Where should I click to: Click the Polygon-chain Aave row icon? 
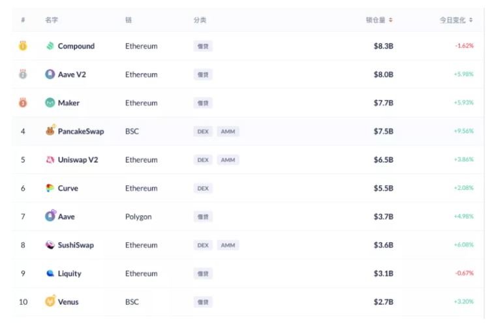pyautogui.click(x=50, y=215)
